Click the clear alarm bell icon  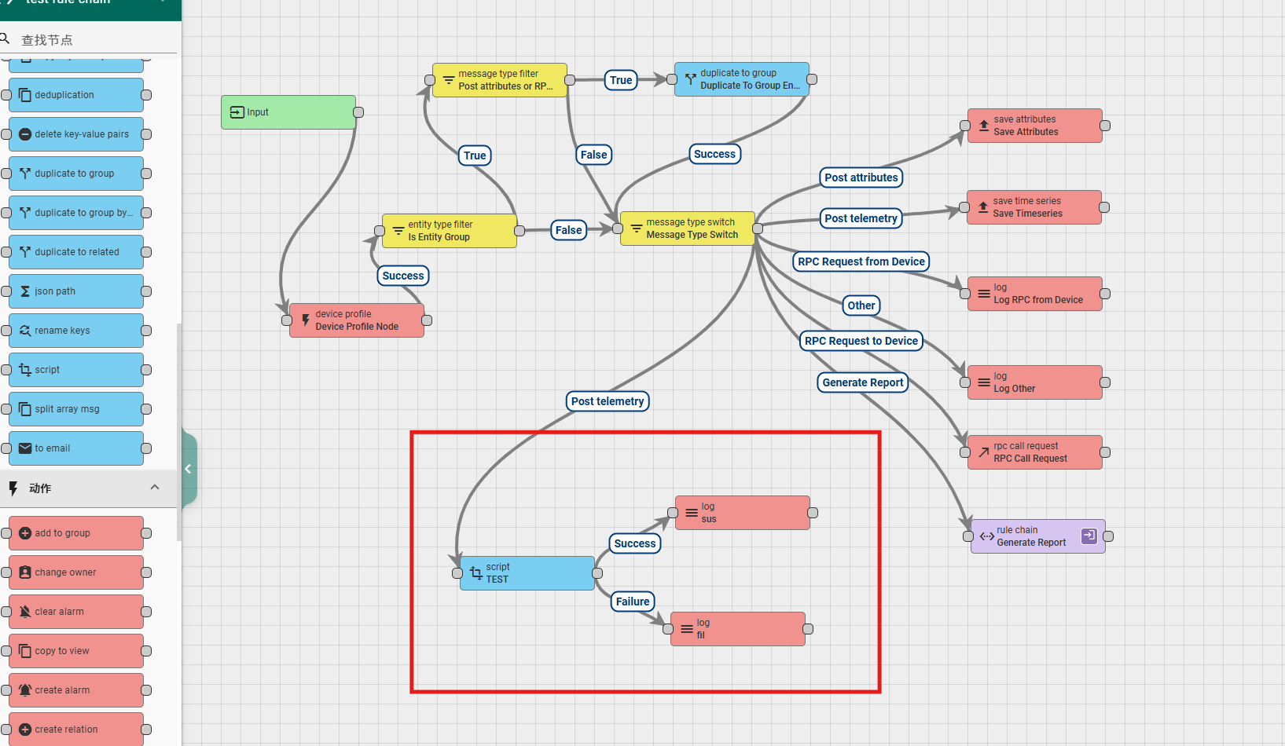pyautogui.click(x=25, y=612)
